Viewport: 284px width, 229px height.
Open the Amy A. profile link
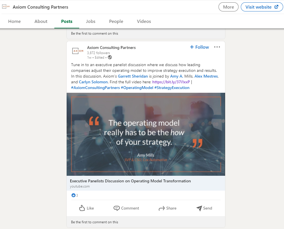[x=176, y=76]
